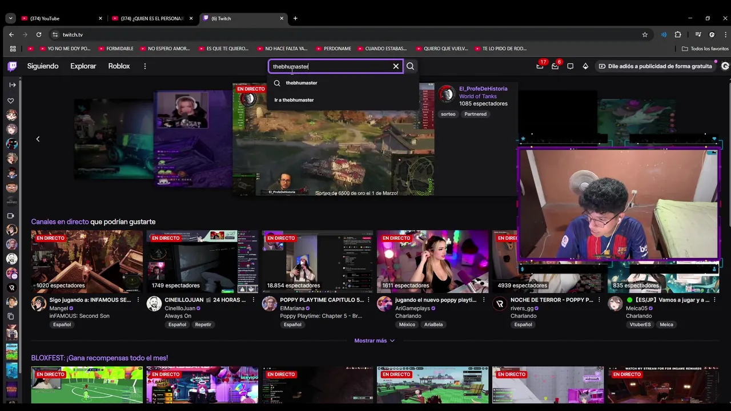Expand the Mostrar más section
Viewport: 731px width, 411px height.
pyautogui.click(x=374, y=341)
